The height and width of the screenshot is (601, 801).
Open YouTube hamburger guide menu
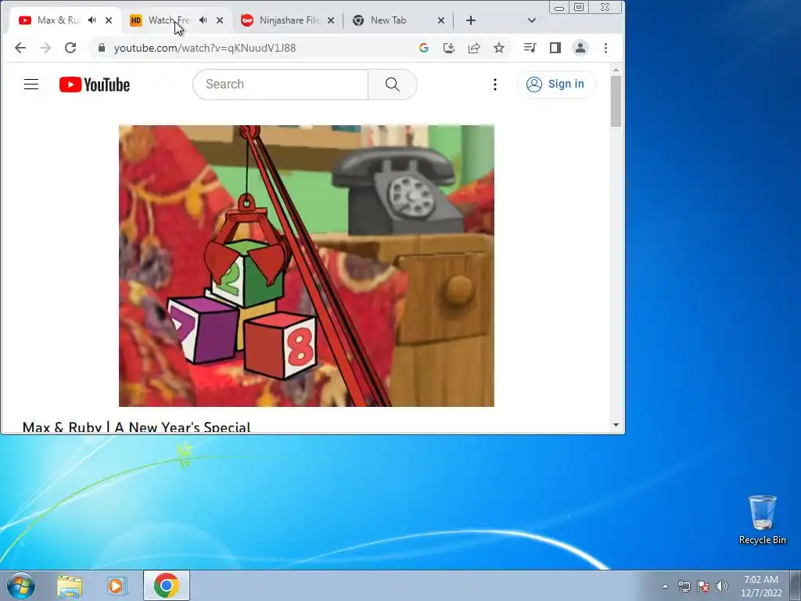(x=31, y=85)
